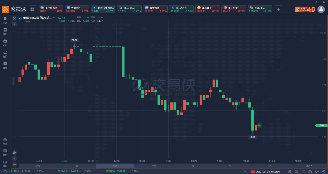The width and height of the screenshot is (328, 174).
Task: Select the 4时 timeframe
Action: coord(231,166)
